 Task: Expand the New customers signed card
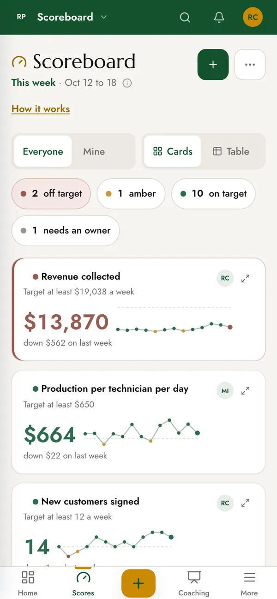click(246, 503)
